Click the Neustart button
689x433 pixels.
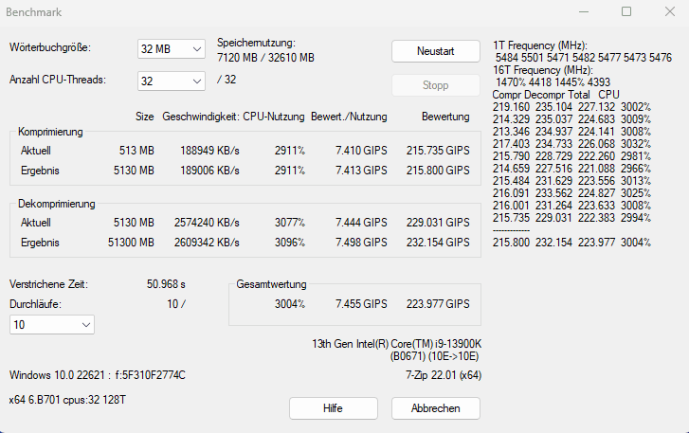click(x=435, y=50)
